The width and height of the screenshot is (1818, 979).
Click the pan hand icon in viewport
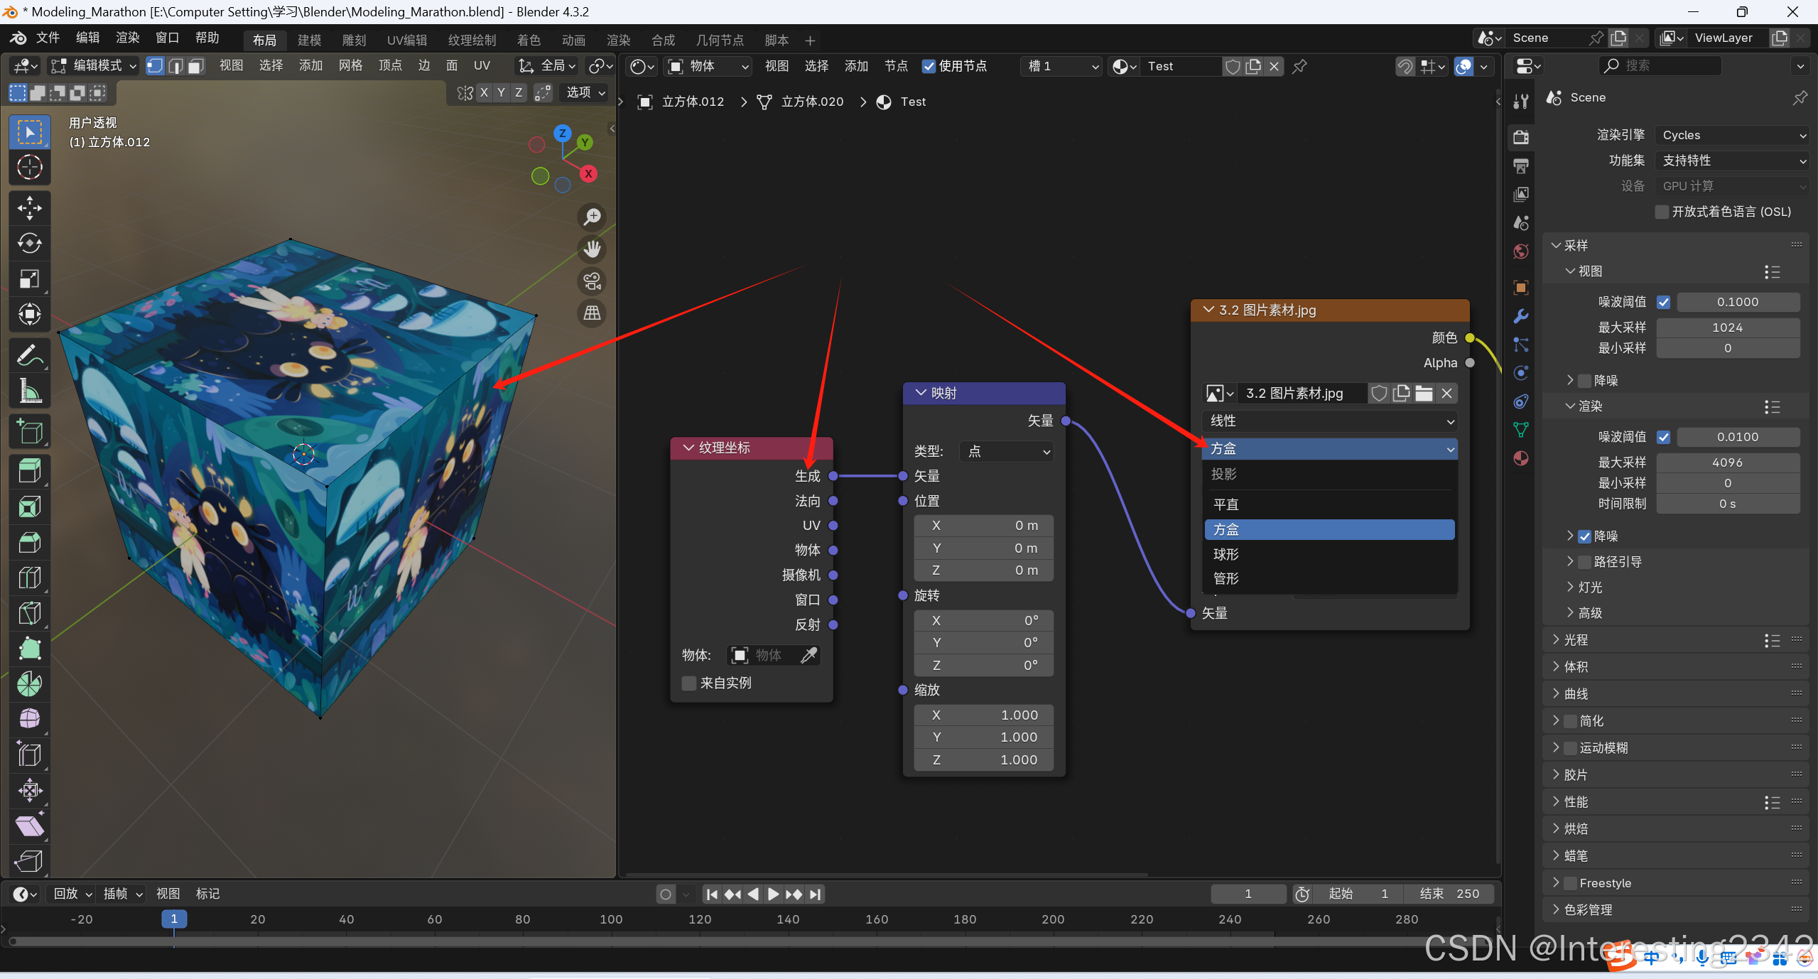pyautogui.click(x=592, y=249)
